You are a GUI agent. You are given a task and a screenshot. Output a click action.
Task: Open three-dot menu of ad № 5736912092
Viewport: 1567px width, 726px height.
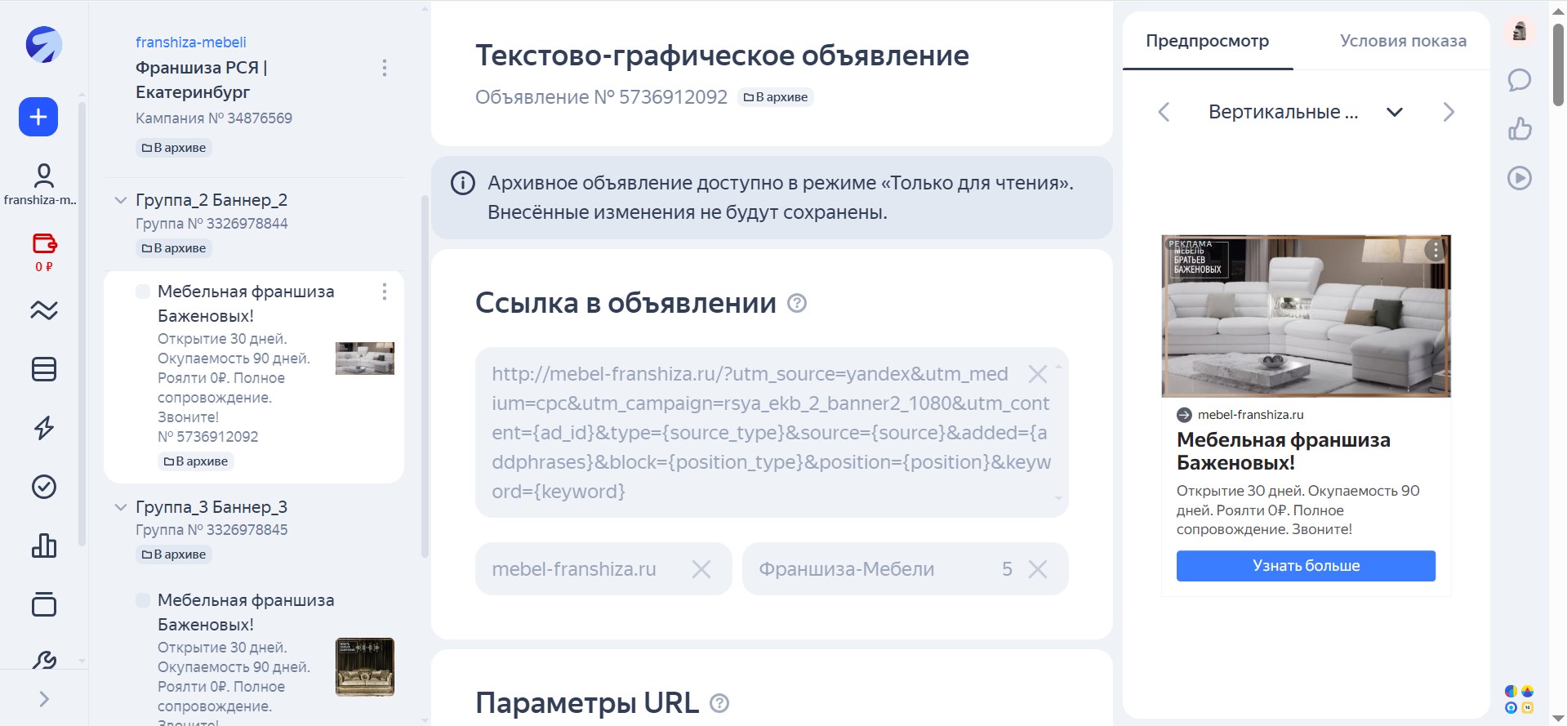click(385, 292)
